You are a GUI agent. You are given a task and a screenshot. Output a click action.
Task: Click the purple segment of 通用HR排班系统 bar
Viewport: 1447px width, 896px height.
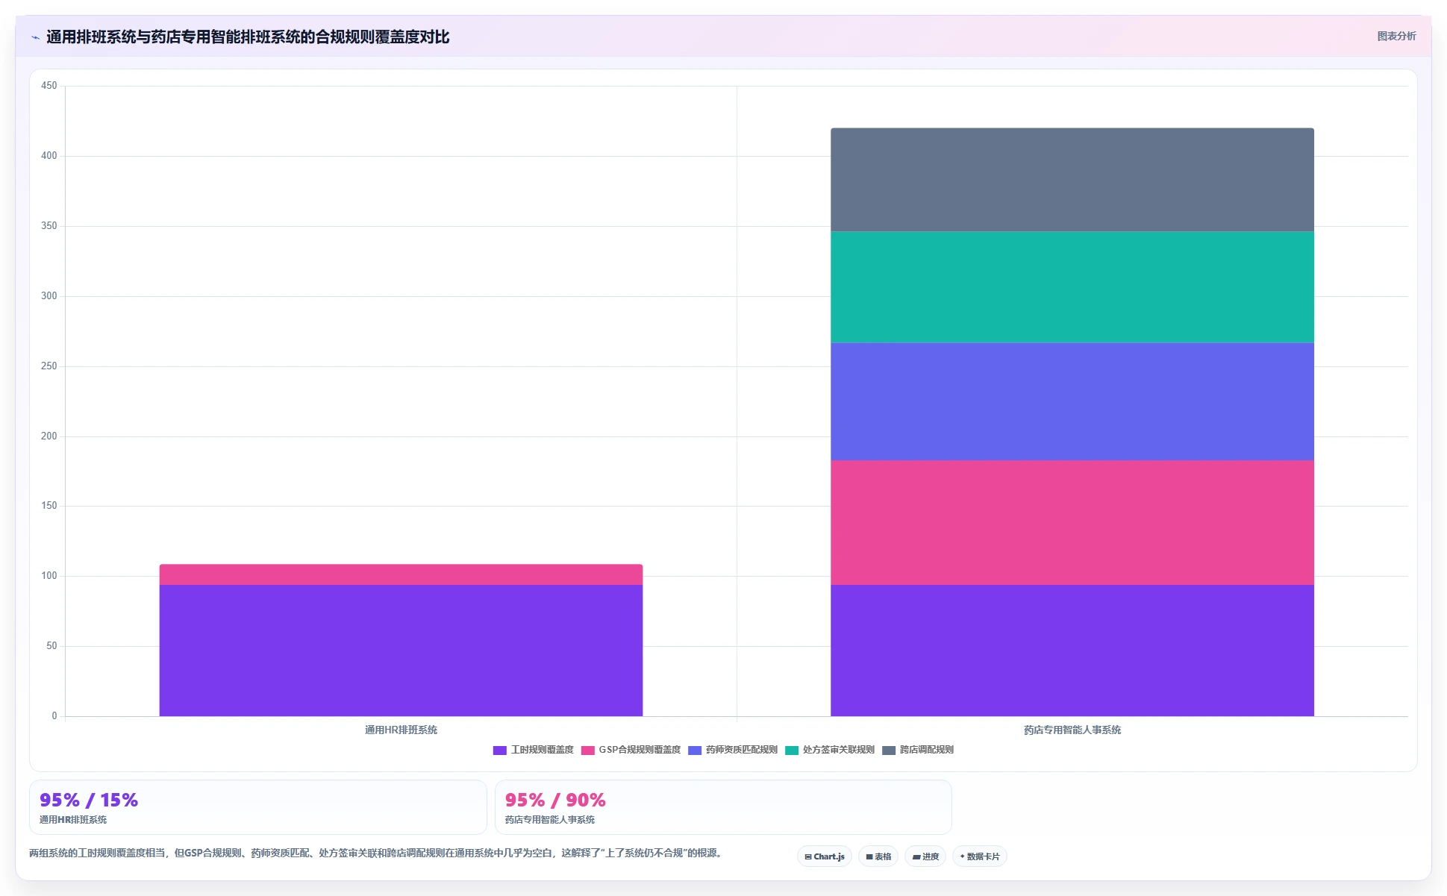401,651
